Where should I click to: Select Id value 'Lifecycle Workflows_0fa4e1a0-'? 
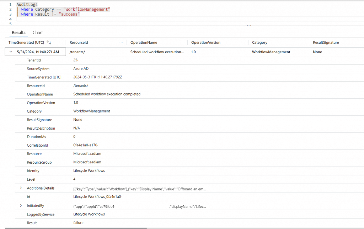click(98, 197)
